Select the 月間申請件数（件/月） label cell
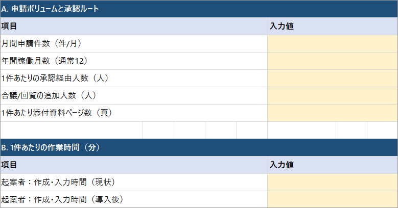The height and width of the screenshot is (208, 398). click(x=42, y=44)
